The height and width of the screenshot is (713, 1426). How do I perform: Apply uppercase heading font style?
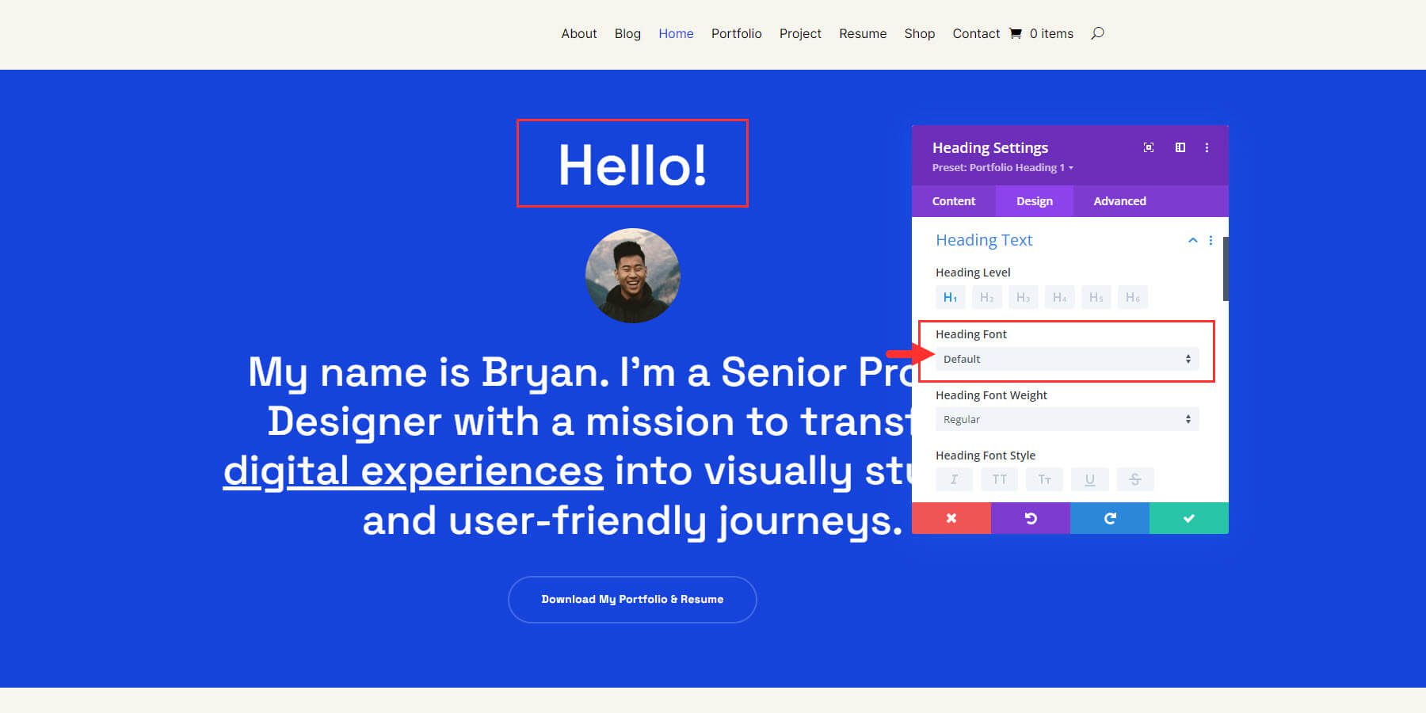click(x=999, y=479)
